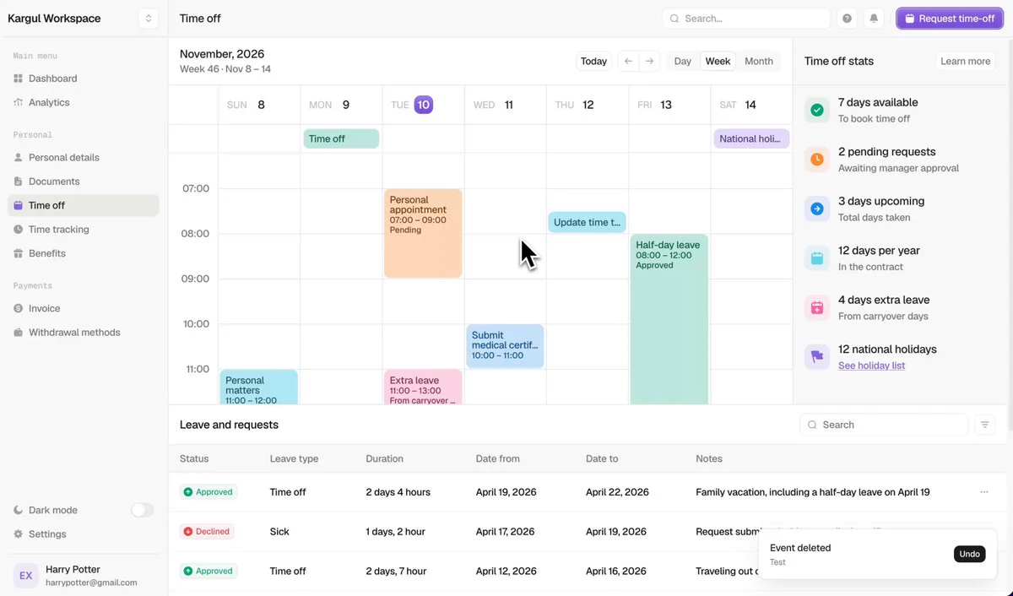Focus the top Search field
The height and width of the screenshot is (596, 1013).
[746, 19]
